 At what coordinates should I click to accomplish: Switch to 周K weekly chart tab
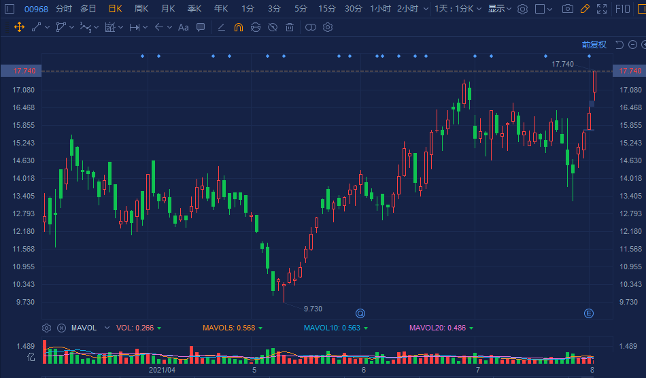click(141, 9)
